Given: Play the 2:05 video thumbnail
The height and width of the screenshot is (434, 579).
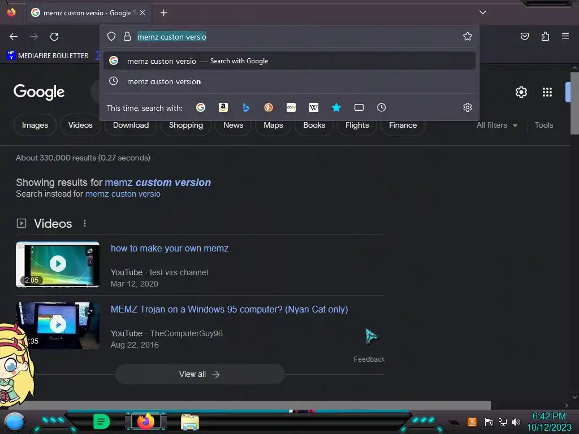Looking at the screenshot, I should pyautogui.click(x=58, y=264).
